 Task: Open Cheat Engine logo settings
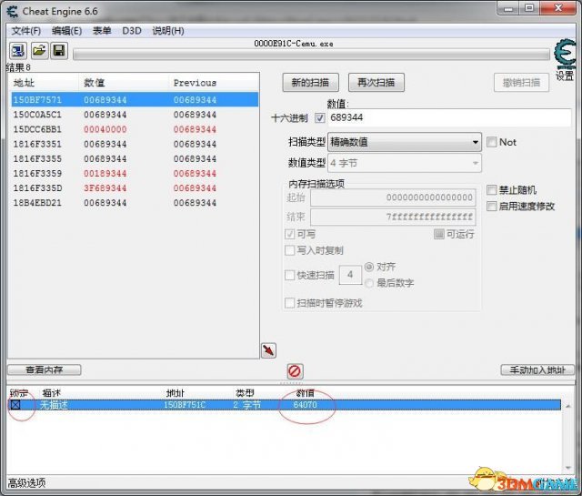click(565, 54)
